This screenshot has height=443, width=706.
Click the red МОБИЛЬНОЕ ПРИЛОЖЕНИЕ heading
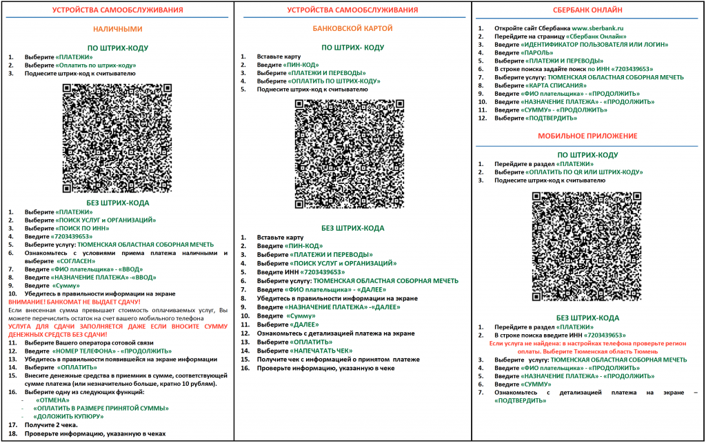tap(587, 136)
